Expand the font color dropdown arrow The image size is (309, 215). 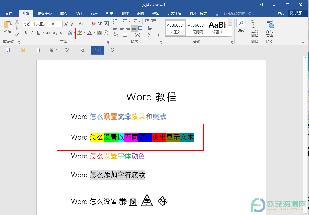click(x=94, y=33)
